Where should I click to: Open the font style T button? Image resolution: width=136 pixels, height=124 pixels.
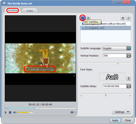[x=129, y=78]
